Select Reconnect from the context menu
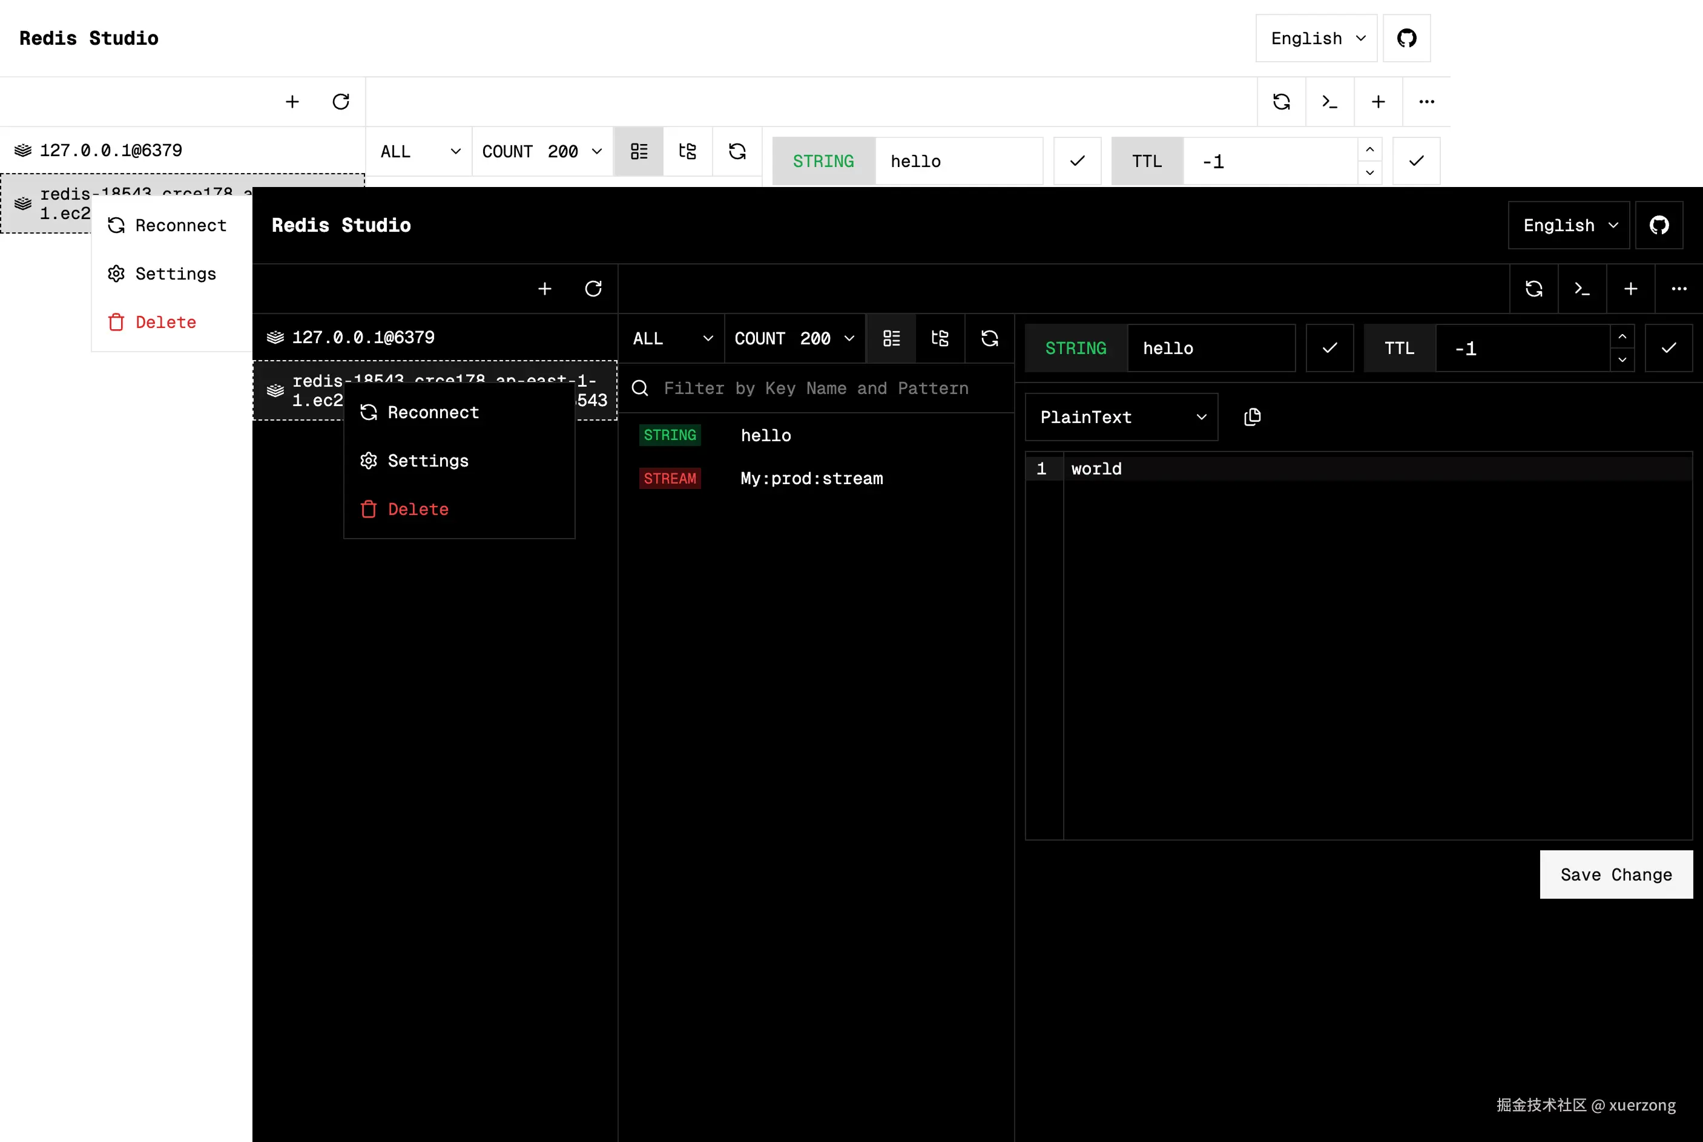1703x1142 pixels. pyautogui.click(x=433, y=412)
